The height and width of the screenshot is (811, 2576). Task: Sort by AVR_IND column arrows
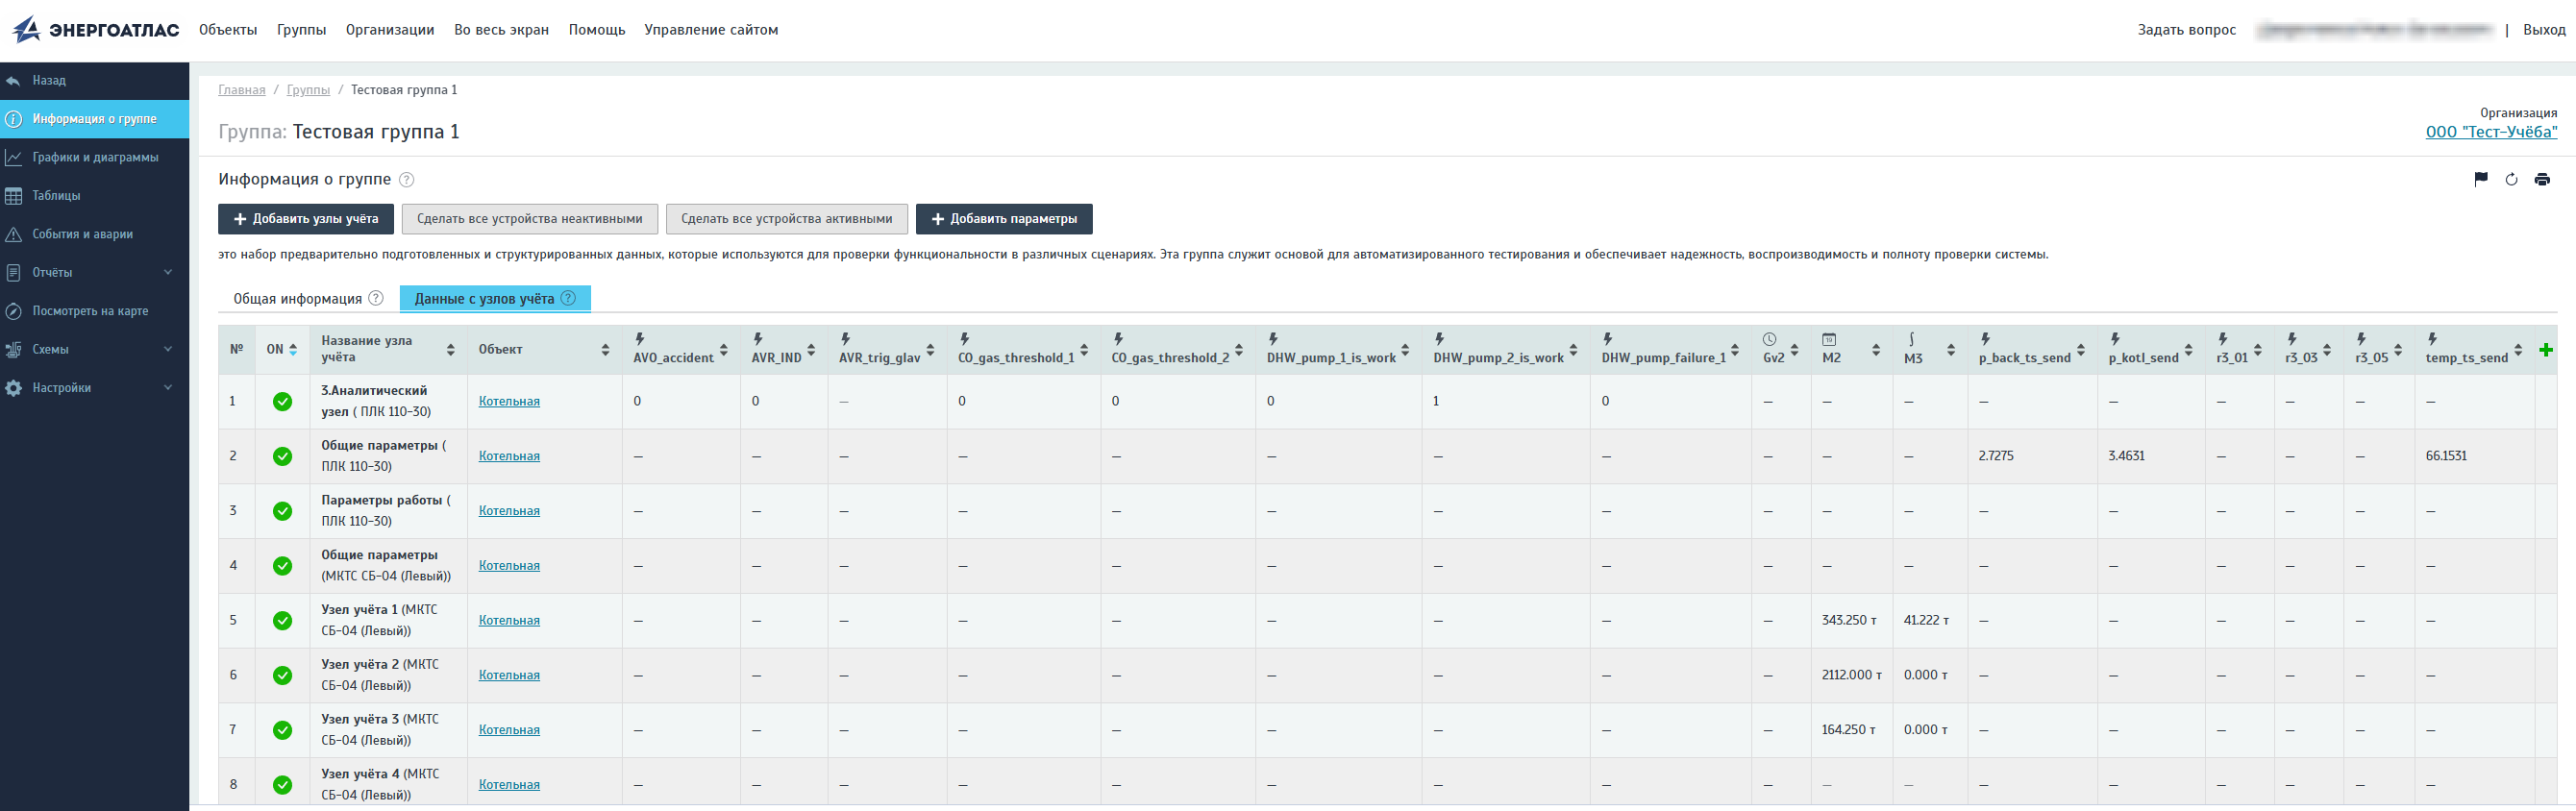(811, 350)
